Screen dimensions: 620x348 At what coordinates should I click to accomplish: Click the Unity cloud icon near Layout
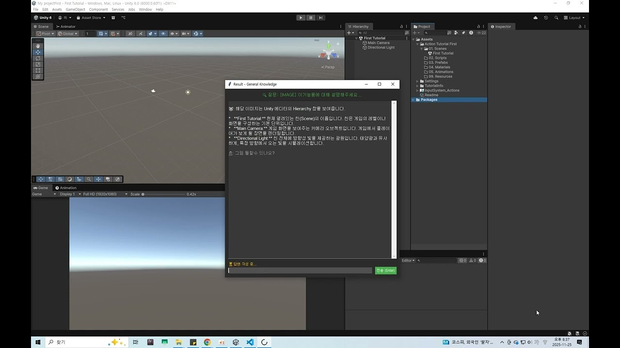[535, 17]
